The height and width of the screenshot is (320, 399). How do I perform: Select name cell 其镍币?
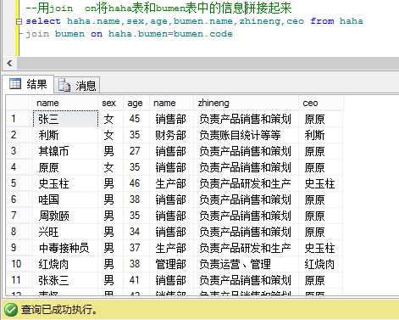65,151
